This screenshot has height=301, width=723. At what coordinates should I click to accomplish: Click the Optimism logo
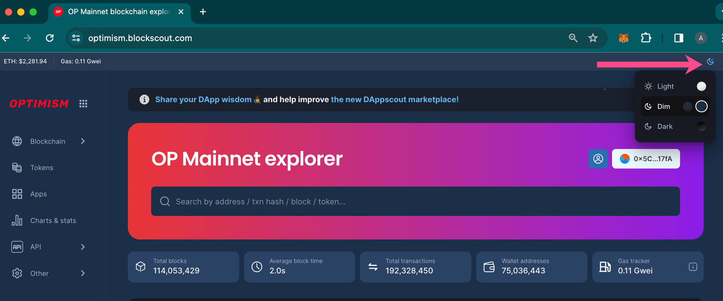[x=39, y=104]
